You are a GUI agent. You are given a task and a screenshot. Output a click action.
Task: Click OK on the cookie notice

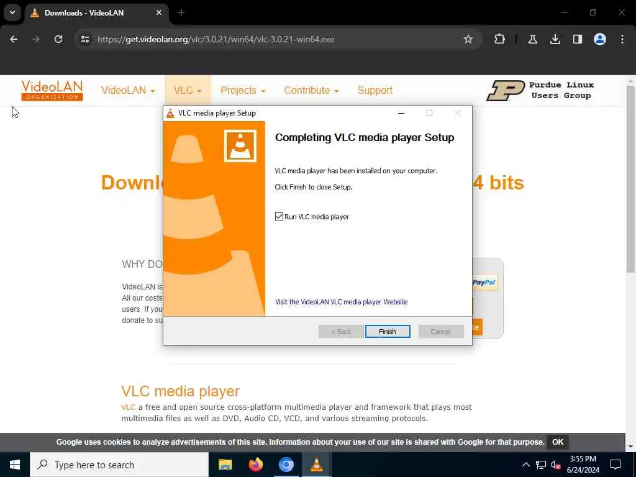point(558,442)
